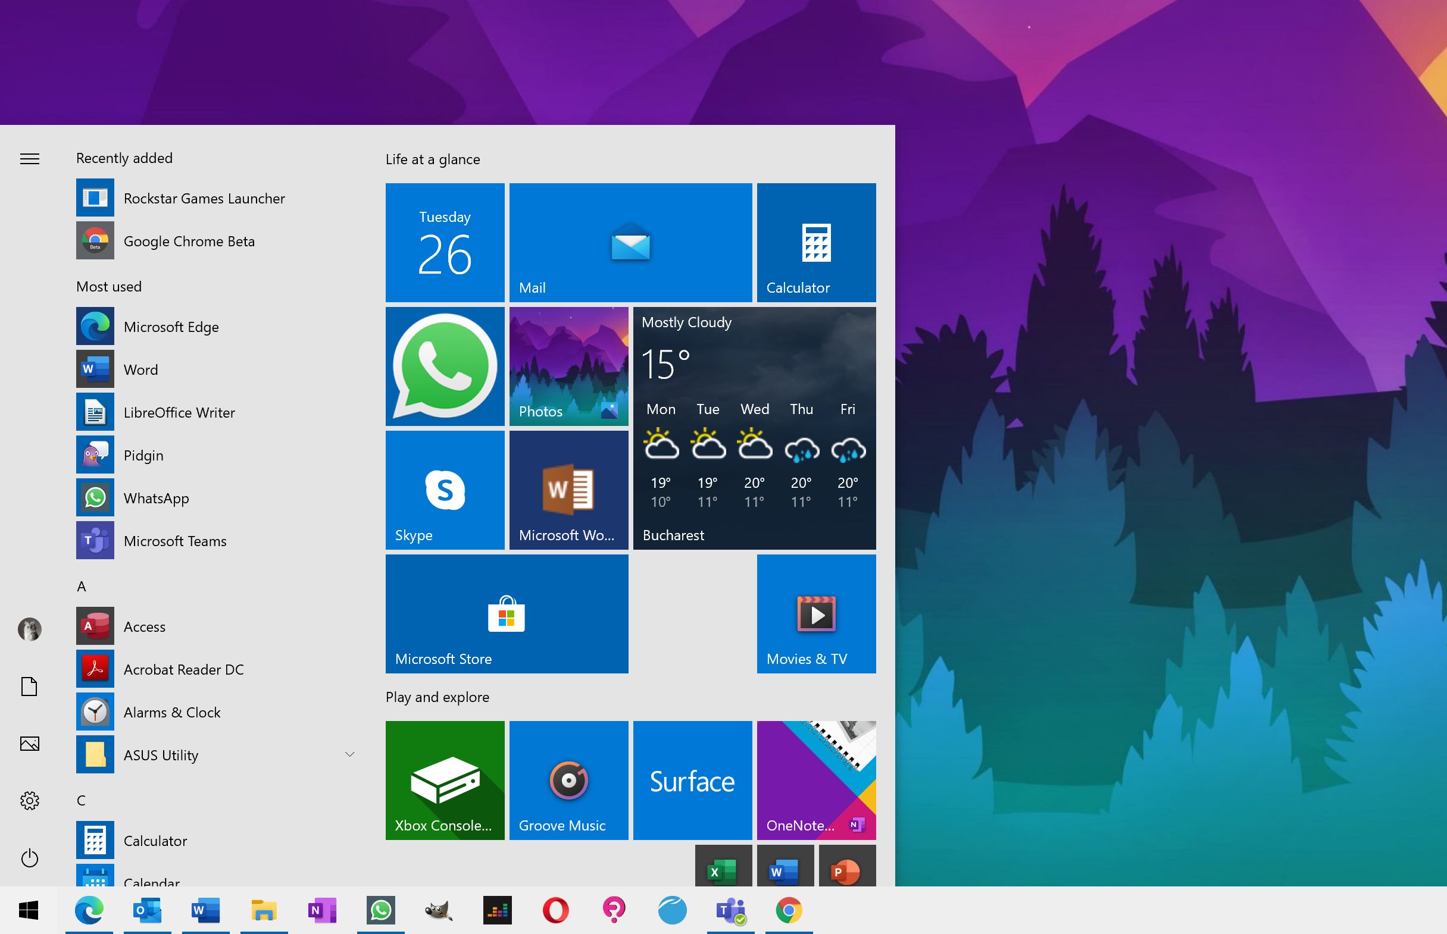The height and width of the screenshot is (934, 1447).
Task: Click the letter A group header
Action: tap(82, 587)
